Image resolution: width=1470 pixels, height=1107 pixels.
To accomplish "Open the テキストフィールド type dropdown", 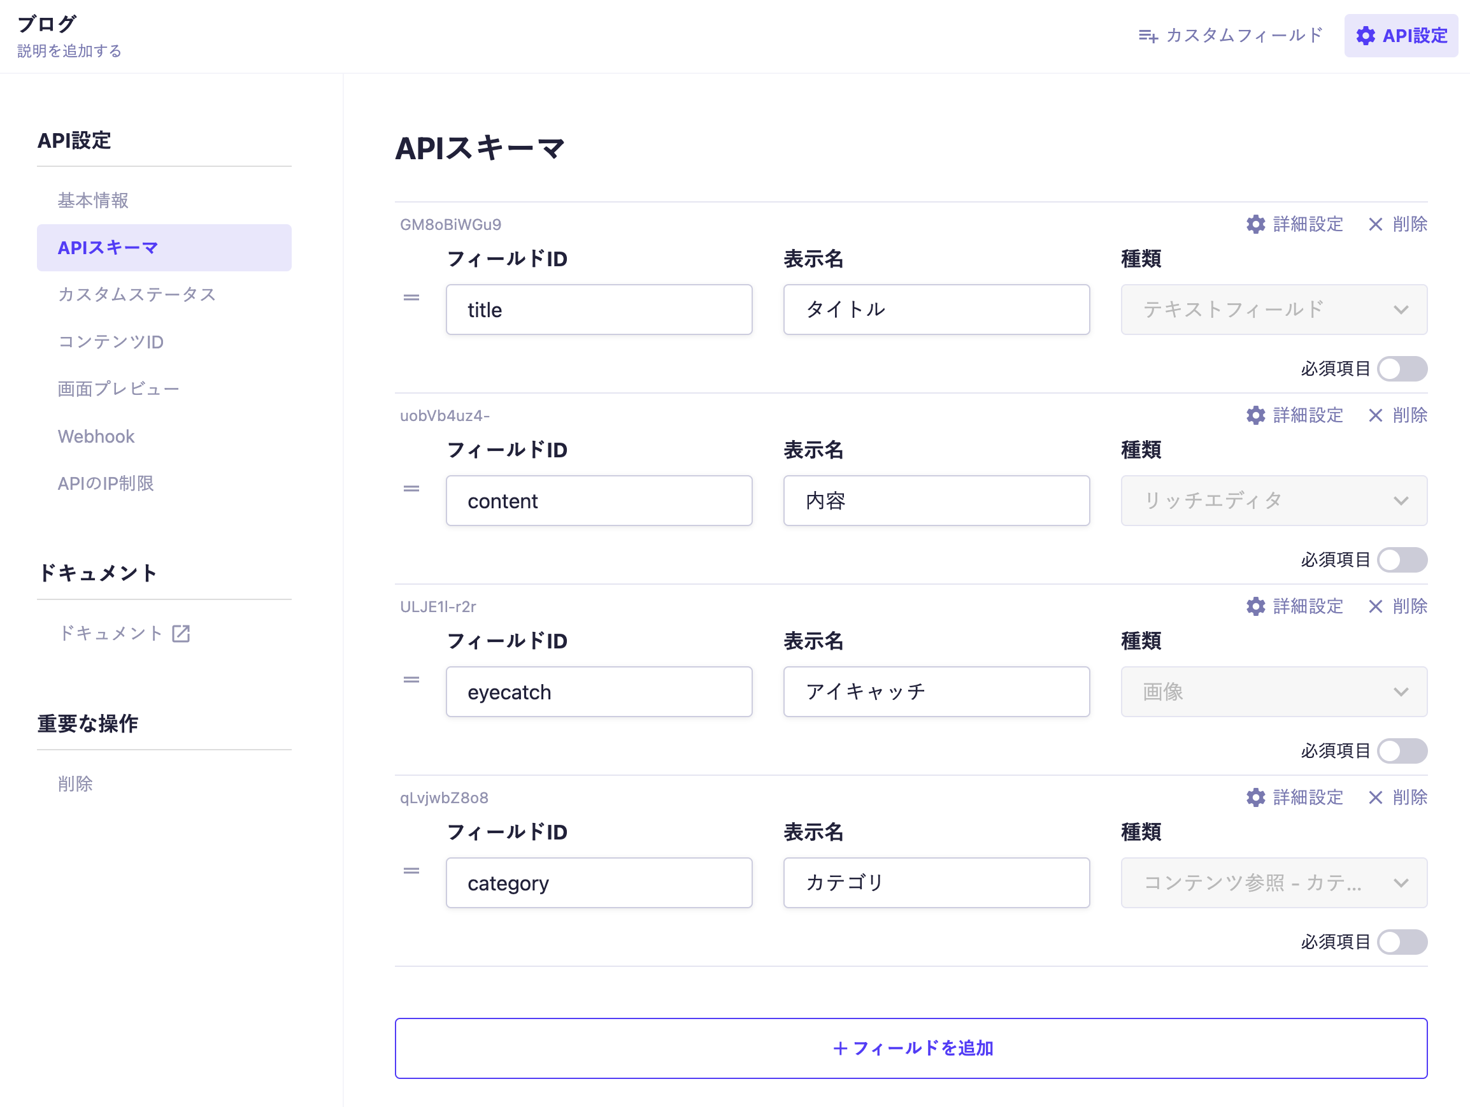I will 1273,310.
